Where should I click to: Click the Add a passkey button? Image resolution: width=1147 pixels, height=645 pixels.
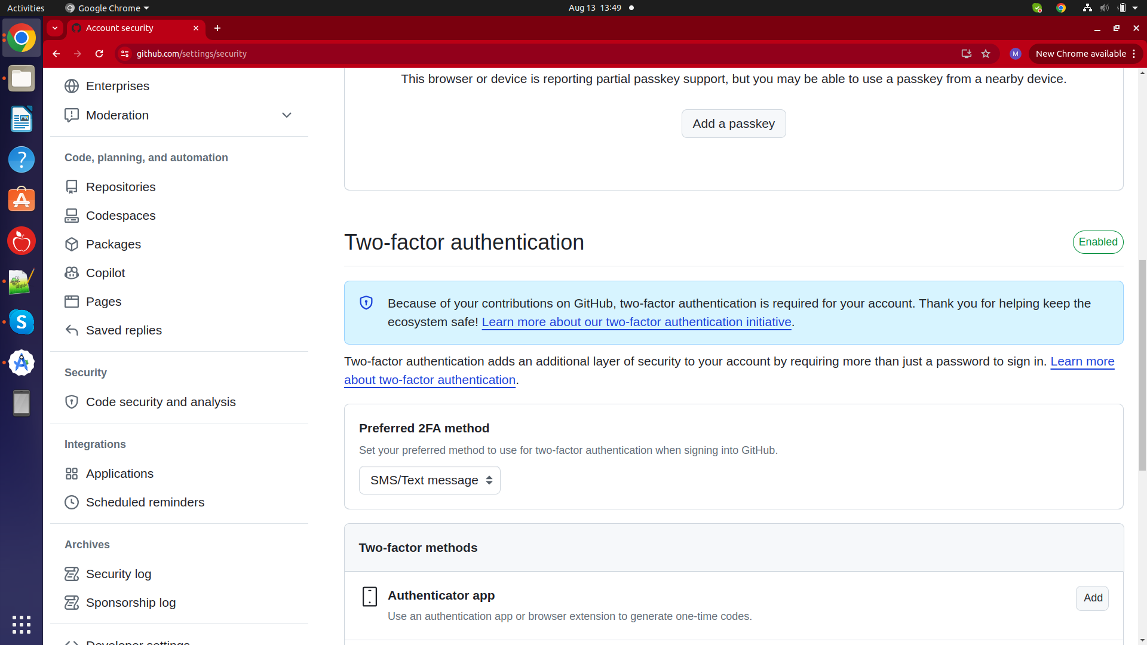pyautogui.click(x=734, y=124)
